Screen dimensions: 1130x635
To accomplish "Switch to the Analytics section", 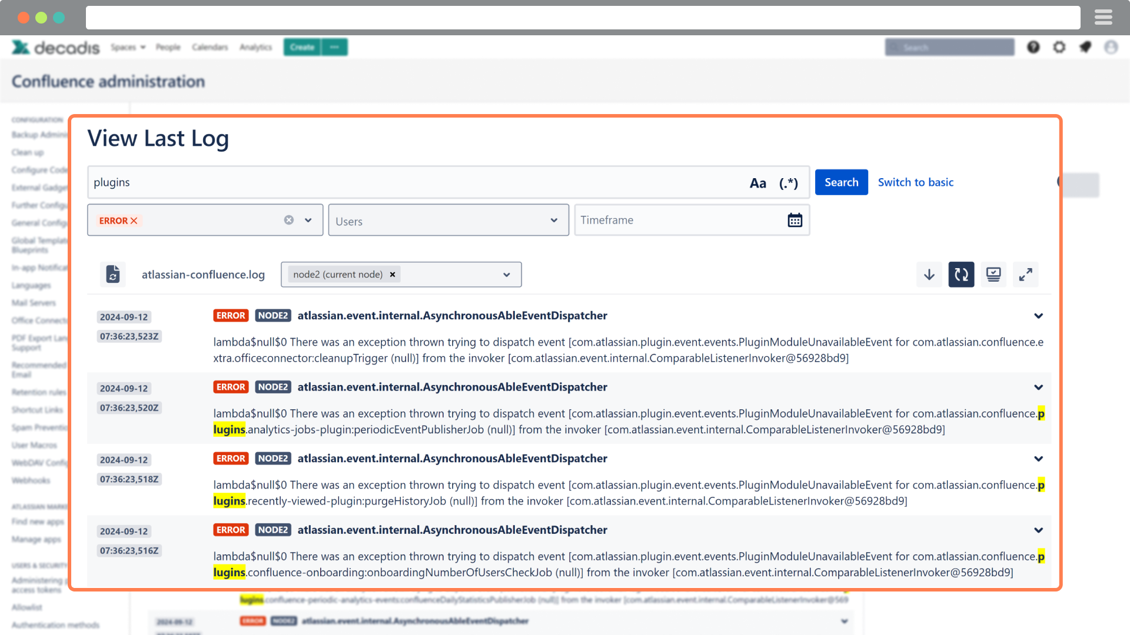I will click(255, 47).
